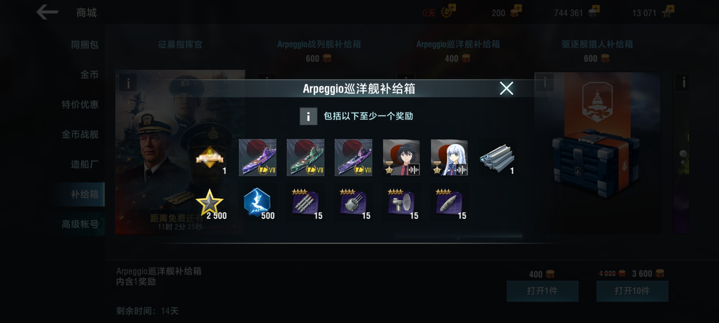Select the tier VIII ship reward
719x323 pixels.
354,158
